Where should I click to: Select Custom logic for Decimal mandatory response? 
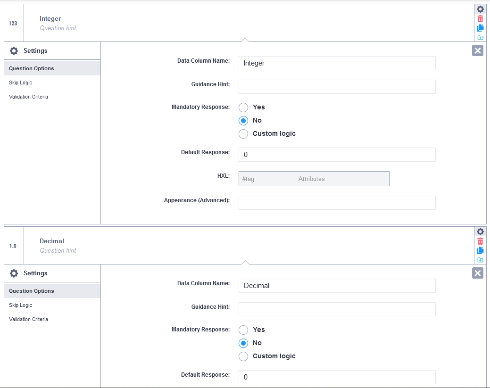point(243,356)
